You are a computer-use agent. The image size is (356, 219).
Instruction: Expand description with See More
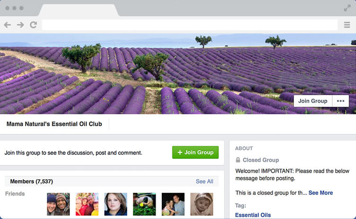pos(321,193)
